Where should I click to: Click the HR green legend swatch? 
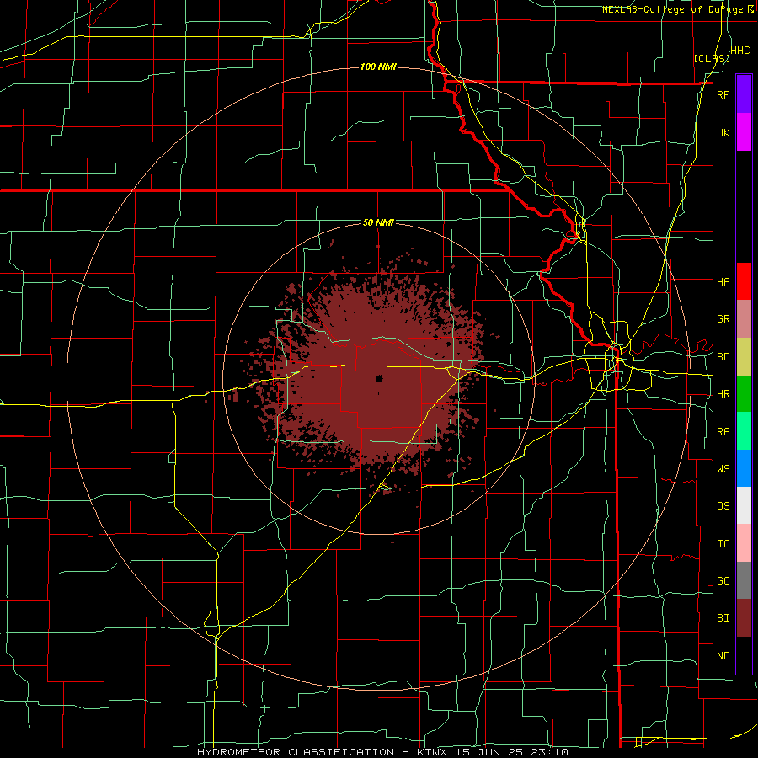point(744,394)
